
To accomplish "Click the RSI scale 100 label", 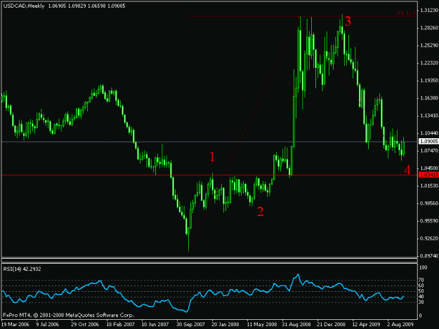I will coord(424,267).
